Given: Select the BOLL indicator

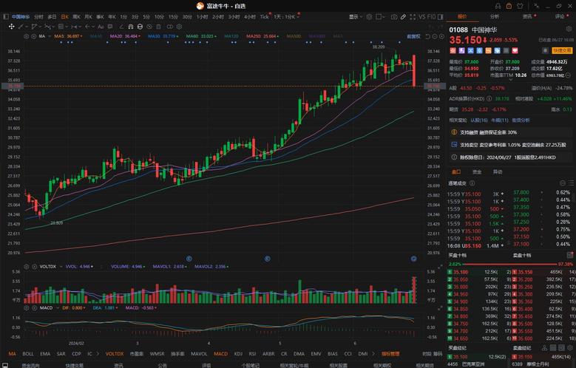Looking at the screenshot, I should point(28,354).
